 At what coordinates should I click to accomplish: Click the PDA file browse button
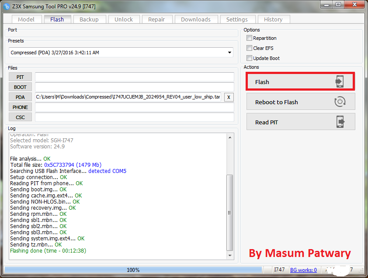(20, 97)
